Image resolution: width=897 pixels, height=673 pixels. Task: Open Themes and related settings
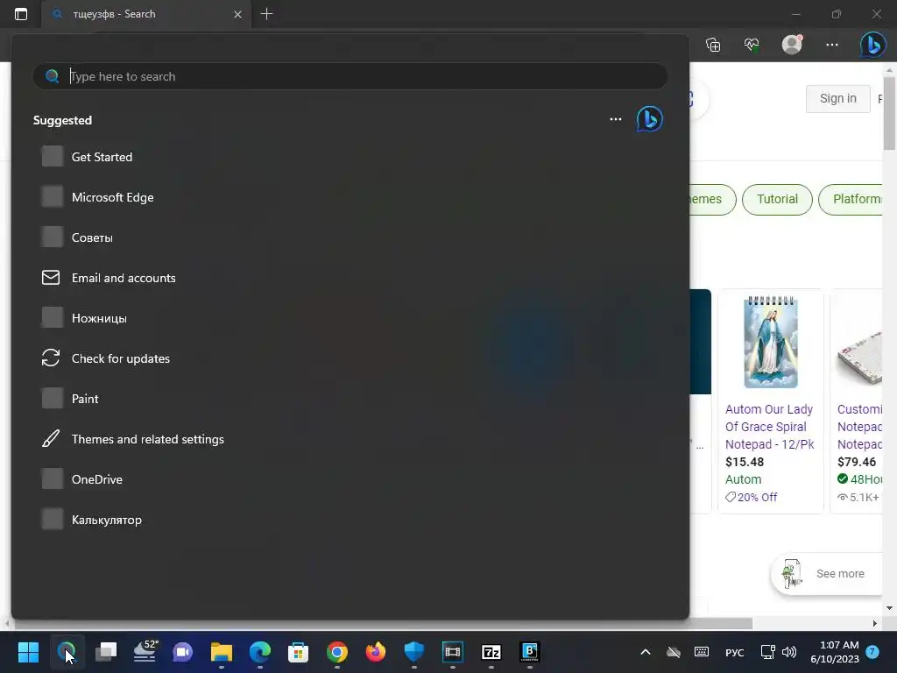click(147, 440)
